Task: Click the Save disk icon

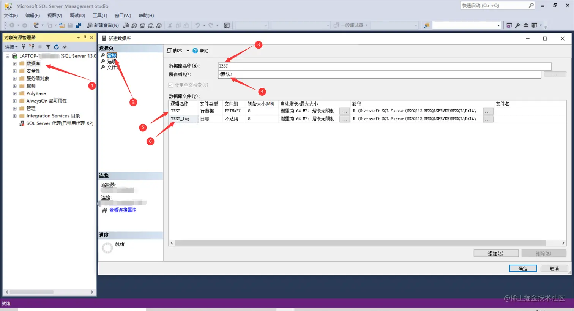Action: pos(70,25)
